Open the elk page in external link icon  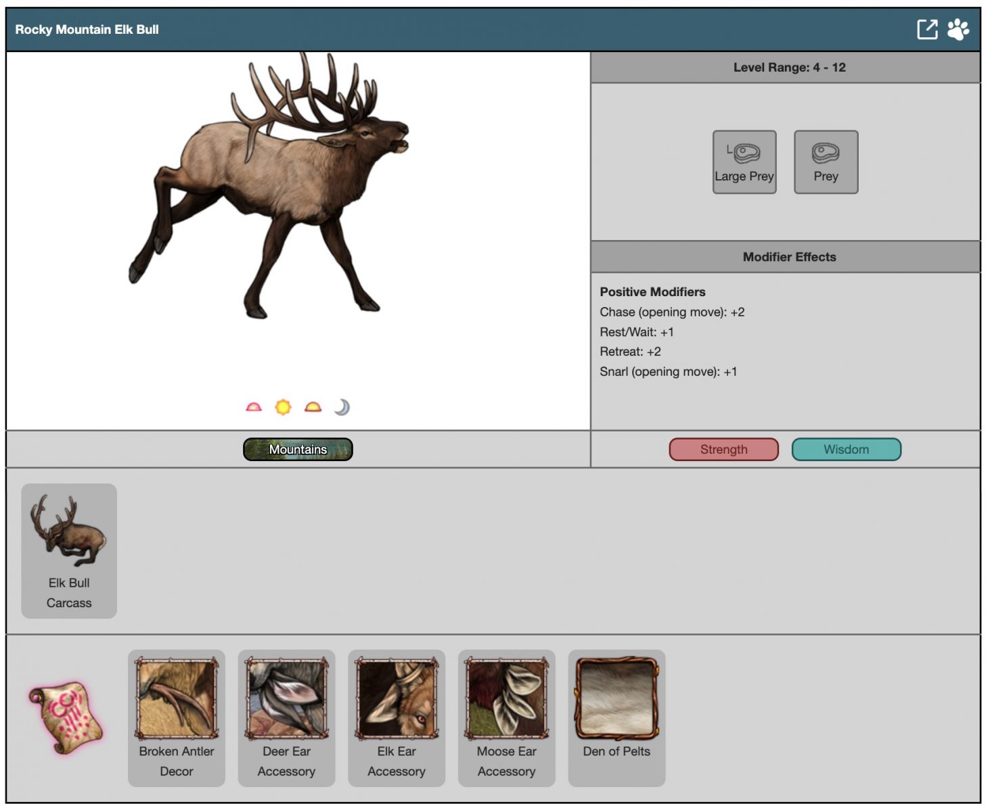pyautogui.click(x=927, y=30)
